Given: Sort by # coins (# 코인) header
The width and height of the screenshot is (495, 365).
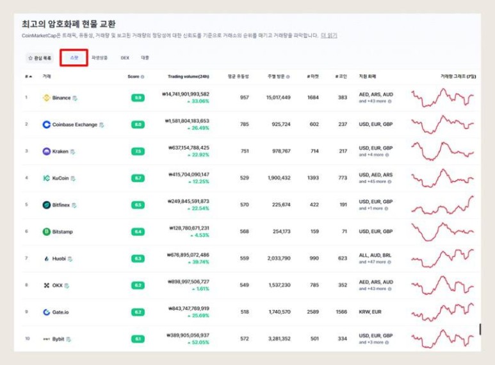Looking at the screenshot, I should tap(341, 76).
